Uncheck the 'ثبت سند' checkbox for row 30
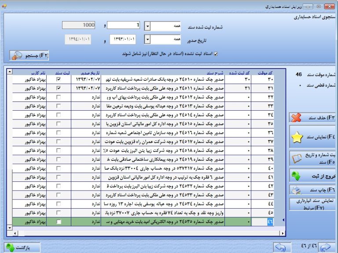The image size is (338, 253). [x=59, y=80]
